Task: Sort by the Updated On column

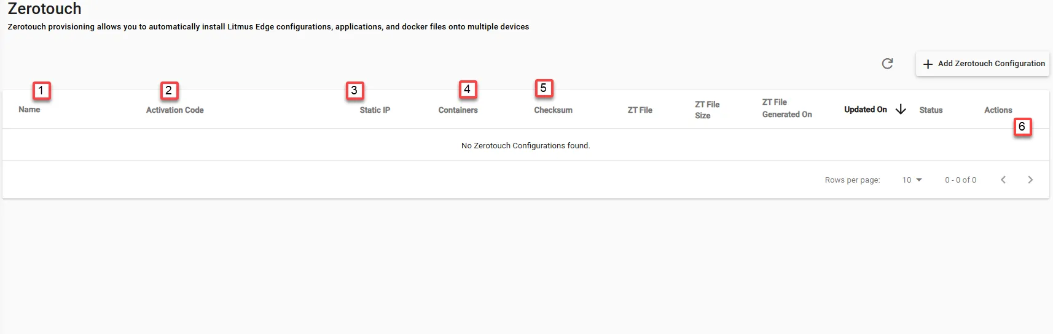Action: tap(866, 109)
